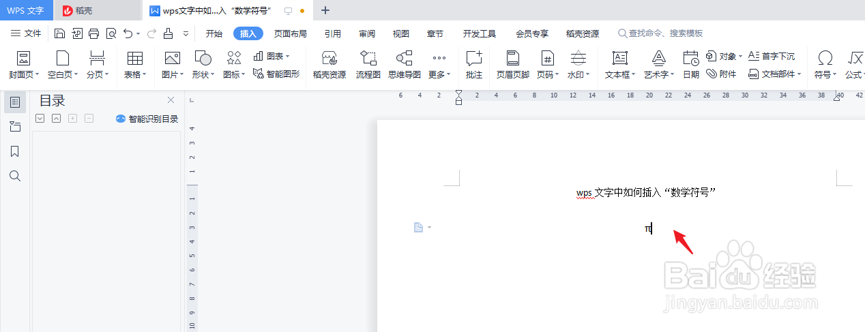Open the bookmark pane in left sidebar
Screen dimensions: 865x332
(x=15, y=151)
